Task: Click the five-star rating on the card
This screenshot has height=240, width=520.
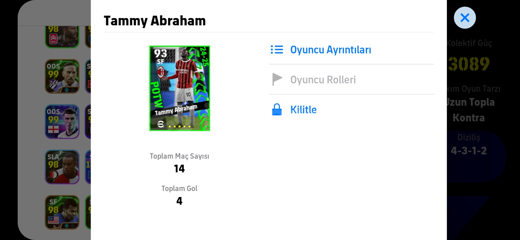Action: click(179, 126)
